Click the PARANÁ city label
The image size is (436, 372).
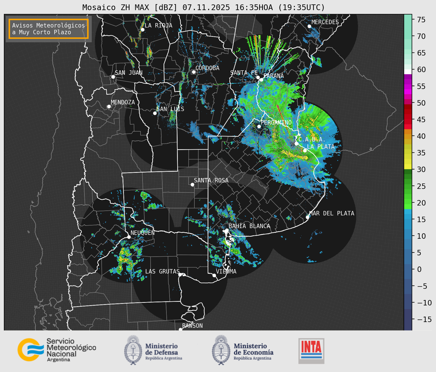click(x=273, y=76)
